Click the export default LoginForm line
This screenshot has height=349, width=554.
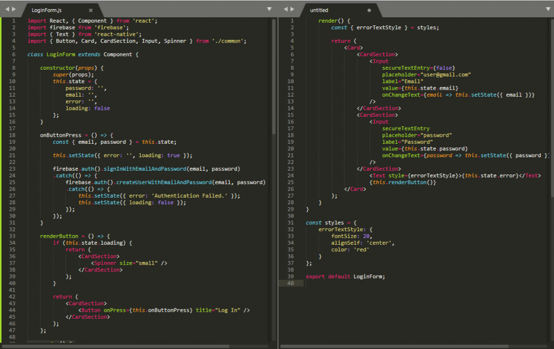coord(345,277)
